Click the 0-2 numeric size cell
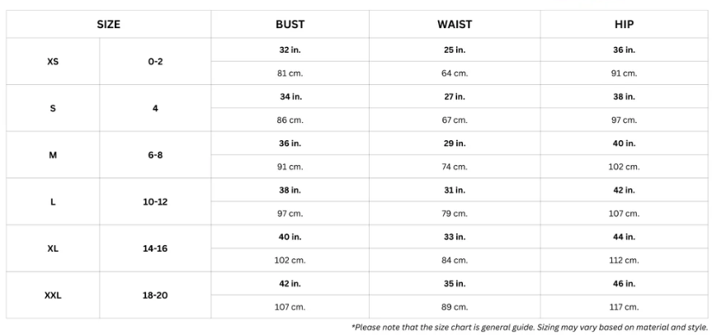Viewport: 712px width, 335px height. (155, 61)
